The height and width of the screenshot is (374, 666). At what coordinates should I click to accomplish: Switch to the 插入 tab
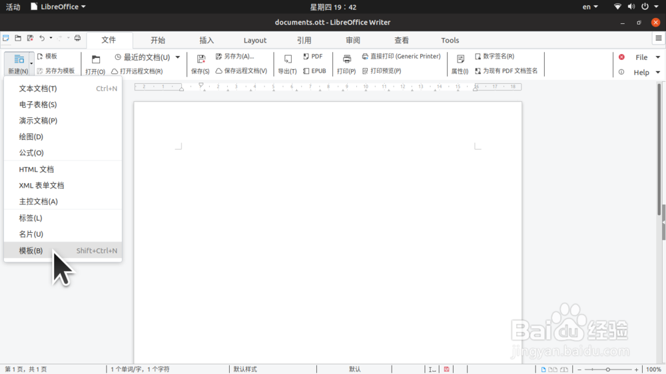click(x=206, y=41)
